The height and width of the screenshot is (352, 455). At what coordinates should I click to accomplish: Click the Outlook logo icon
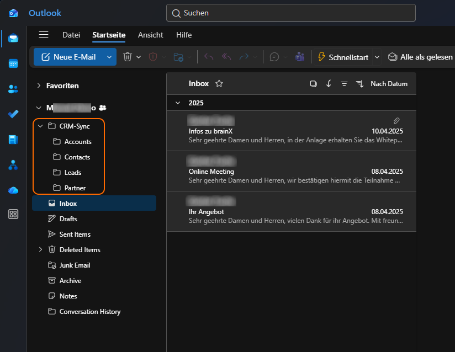[13, 13]
